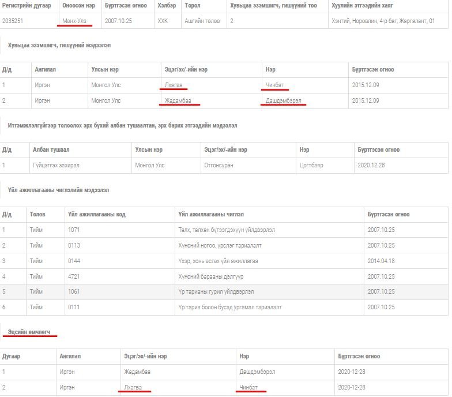452x397 pixels.
Task: Select the 2014.04.18 registration date
Action: point(381,261)
